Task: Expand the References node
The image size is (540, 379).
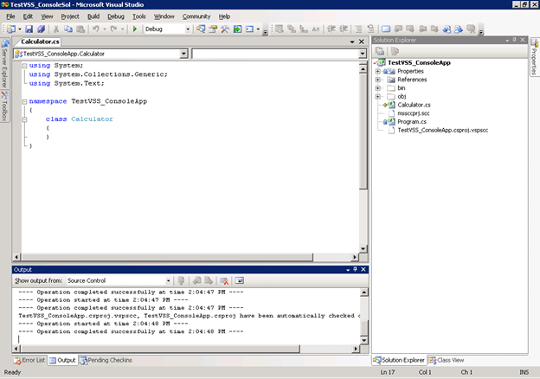Action: (378, 80)
